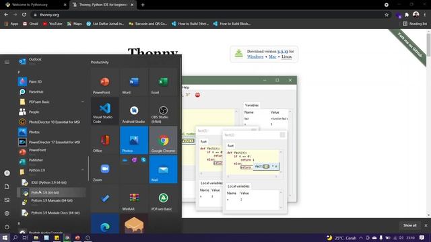The width and height of the screenshot is (431, 242).
Task: Open the Start menu power options
Action: pos(7,227)
